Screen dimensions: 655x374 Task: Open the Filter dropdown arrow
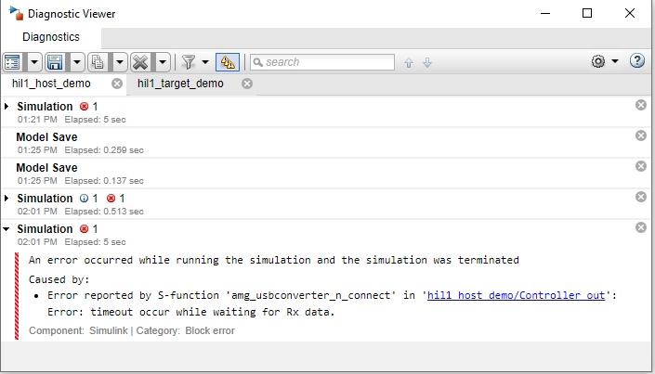[205, 62]
